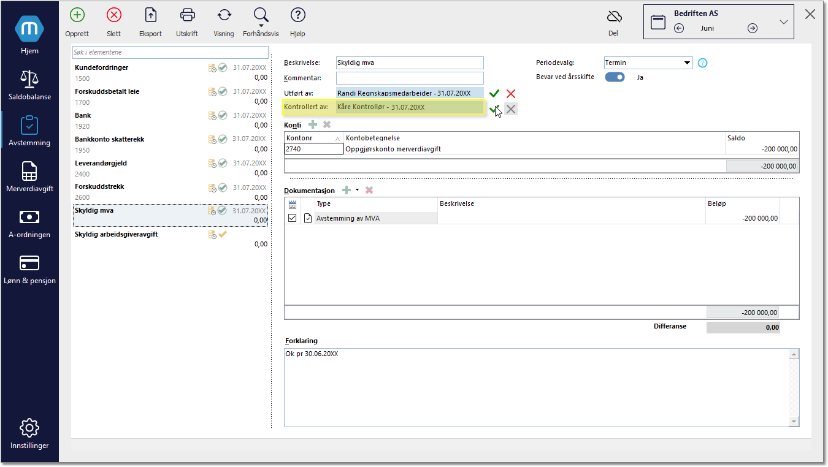
Task: Click red X beside Utført av
Action: click(511, 93)
